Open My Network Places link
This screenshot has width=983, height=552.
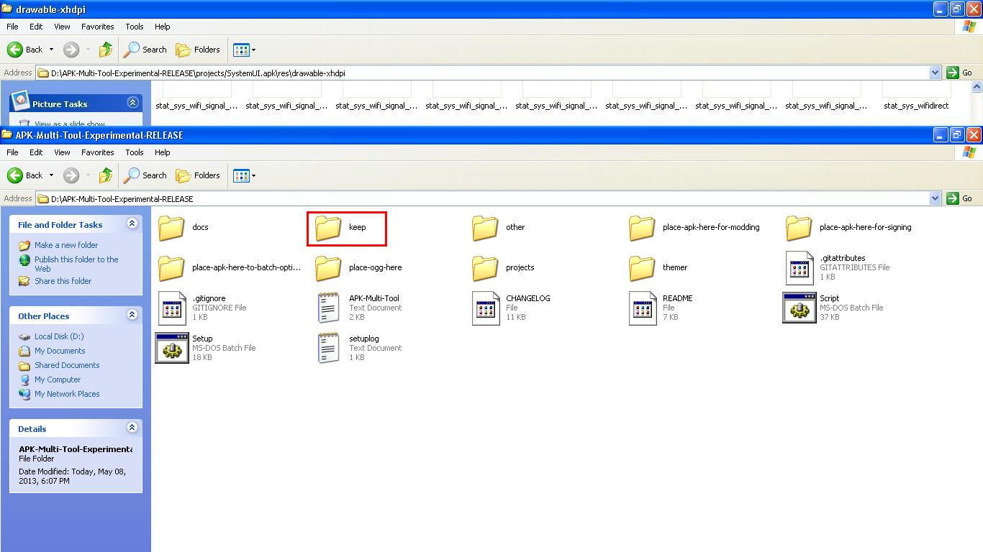coord(67,394)
